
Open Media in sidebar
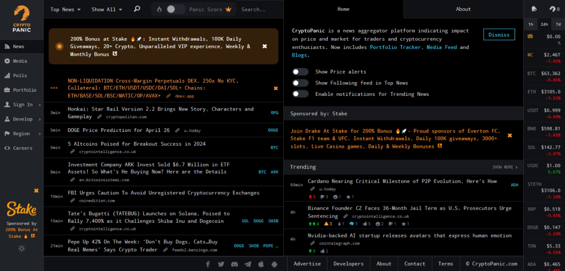coord(22,61)
